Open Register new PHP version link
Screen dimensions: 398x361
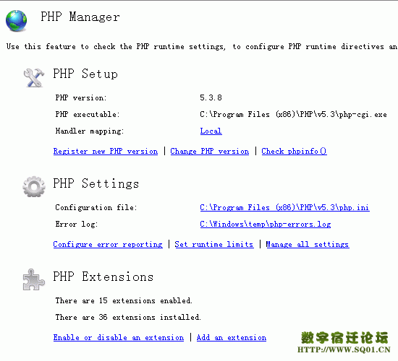click(x=106, y=151)
